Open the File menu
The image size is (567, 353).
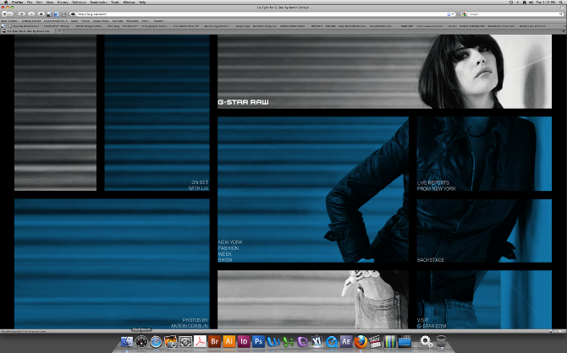30,3
